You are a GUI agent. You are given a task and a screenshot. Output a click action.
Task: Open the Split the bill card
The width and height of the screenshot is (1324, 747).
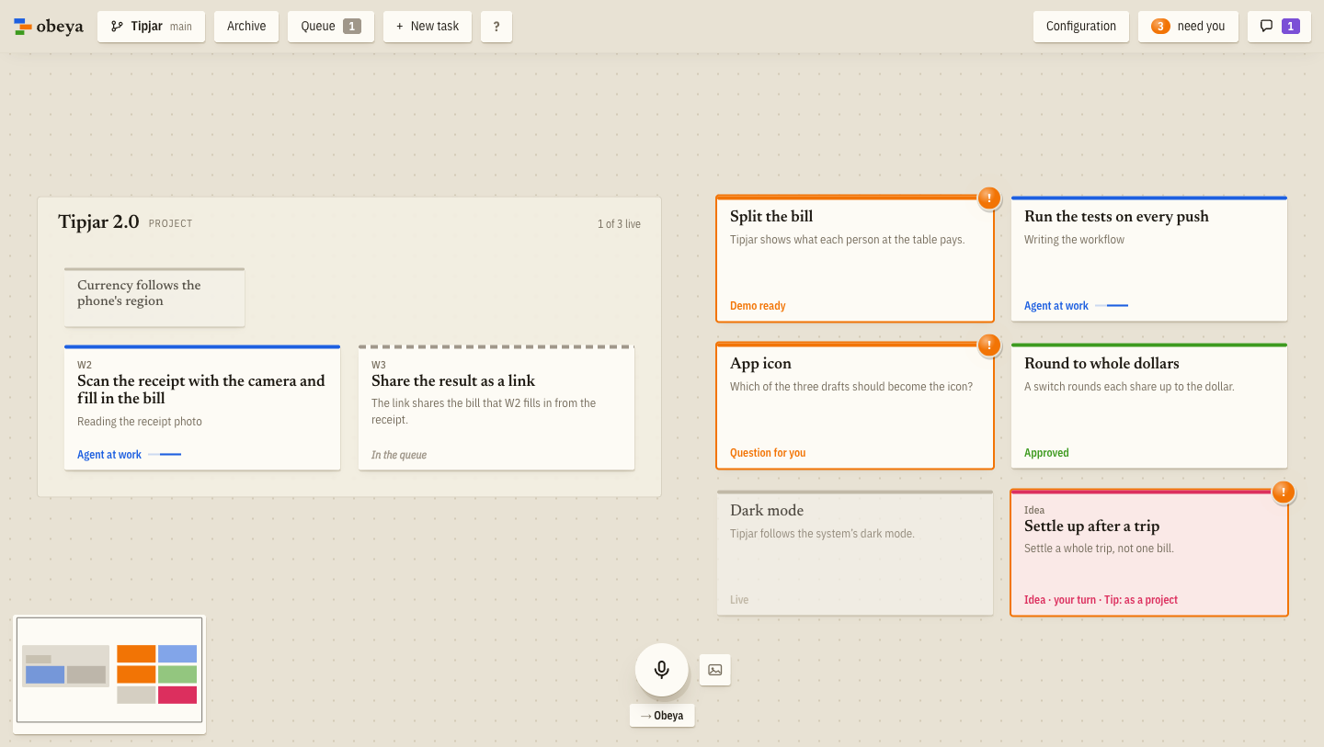coord(855,258)
